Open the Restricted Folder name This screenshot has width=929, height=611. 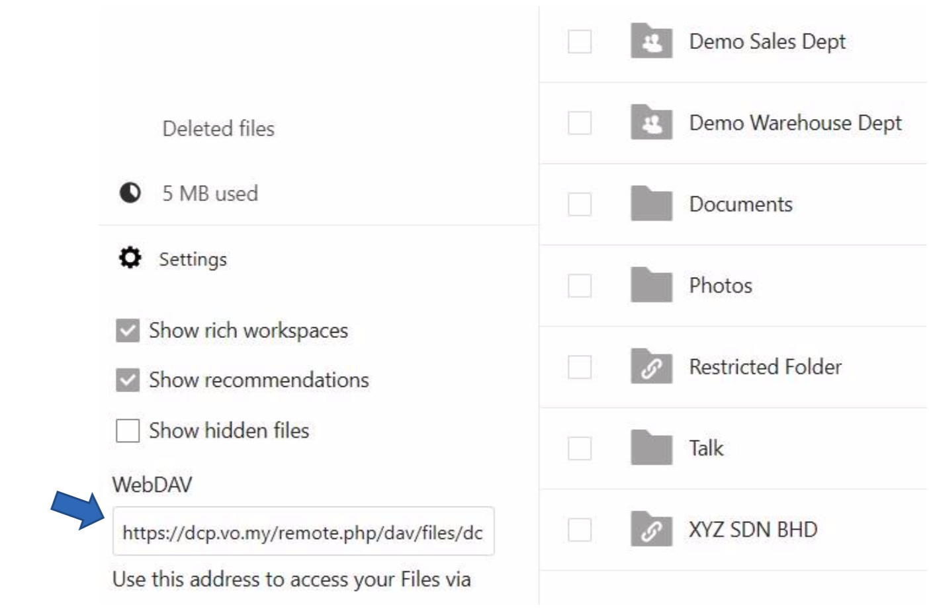tap(765, 367)
